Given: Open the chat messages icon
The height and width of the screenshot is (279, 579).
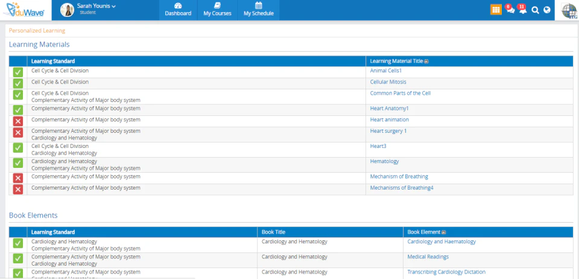Looking at the screenshot, I should (510, 10).
